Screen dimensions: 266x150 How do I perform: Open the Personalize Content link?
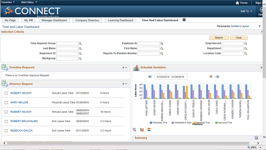click(x=235, y=26)
